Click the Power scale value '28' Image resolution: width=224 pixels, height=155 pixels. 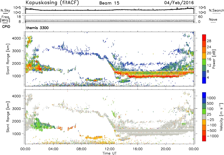(209, 41)
